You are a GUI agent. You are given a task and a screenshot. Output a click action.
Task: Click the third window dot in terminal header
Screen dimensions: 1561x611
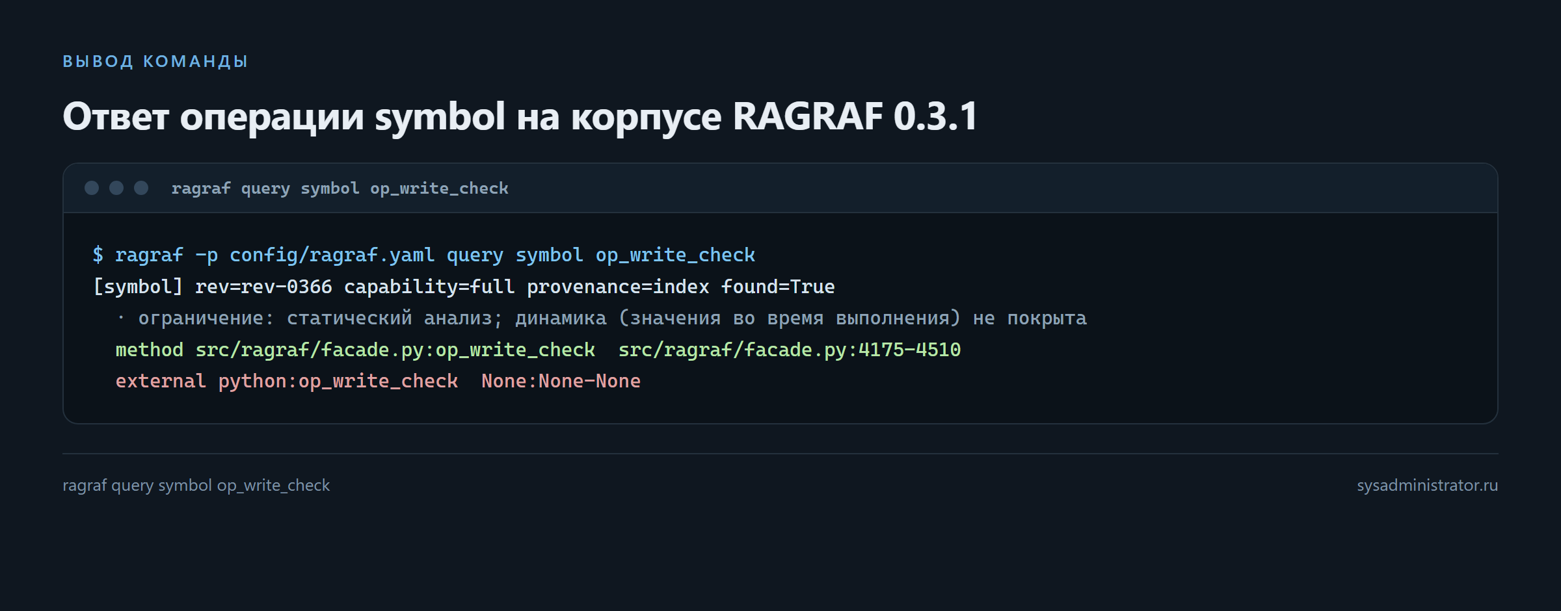pos(141,188)
